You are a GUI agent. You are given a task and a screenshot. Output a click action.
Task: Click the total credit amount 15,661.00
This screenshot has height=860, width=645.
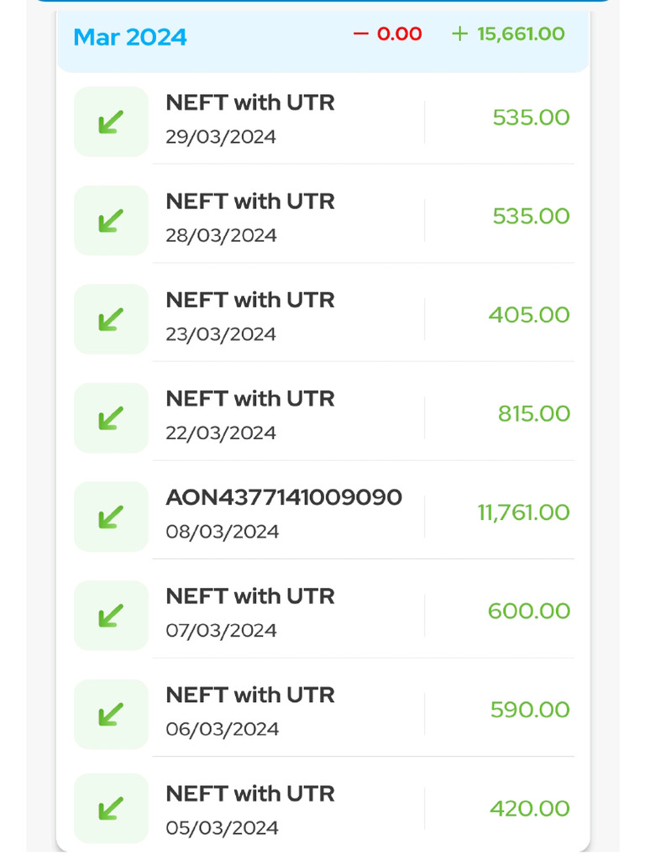click(x=509, y=34)
